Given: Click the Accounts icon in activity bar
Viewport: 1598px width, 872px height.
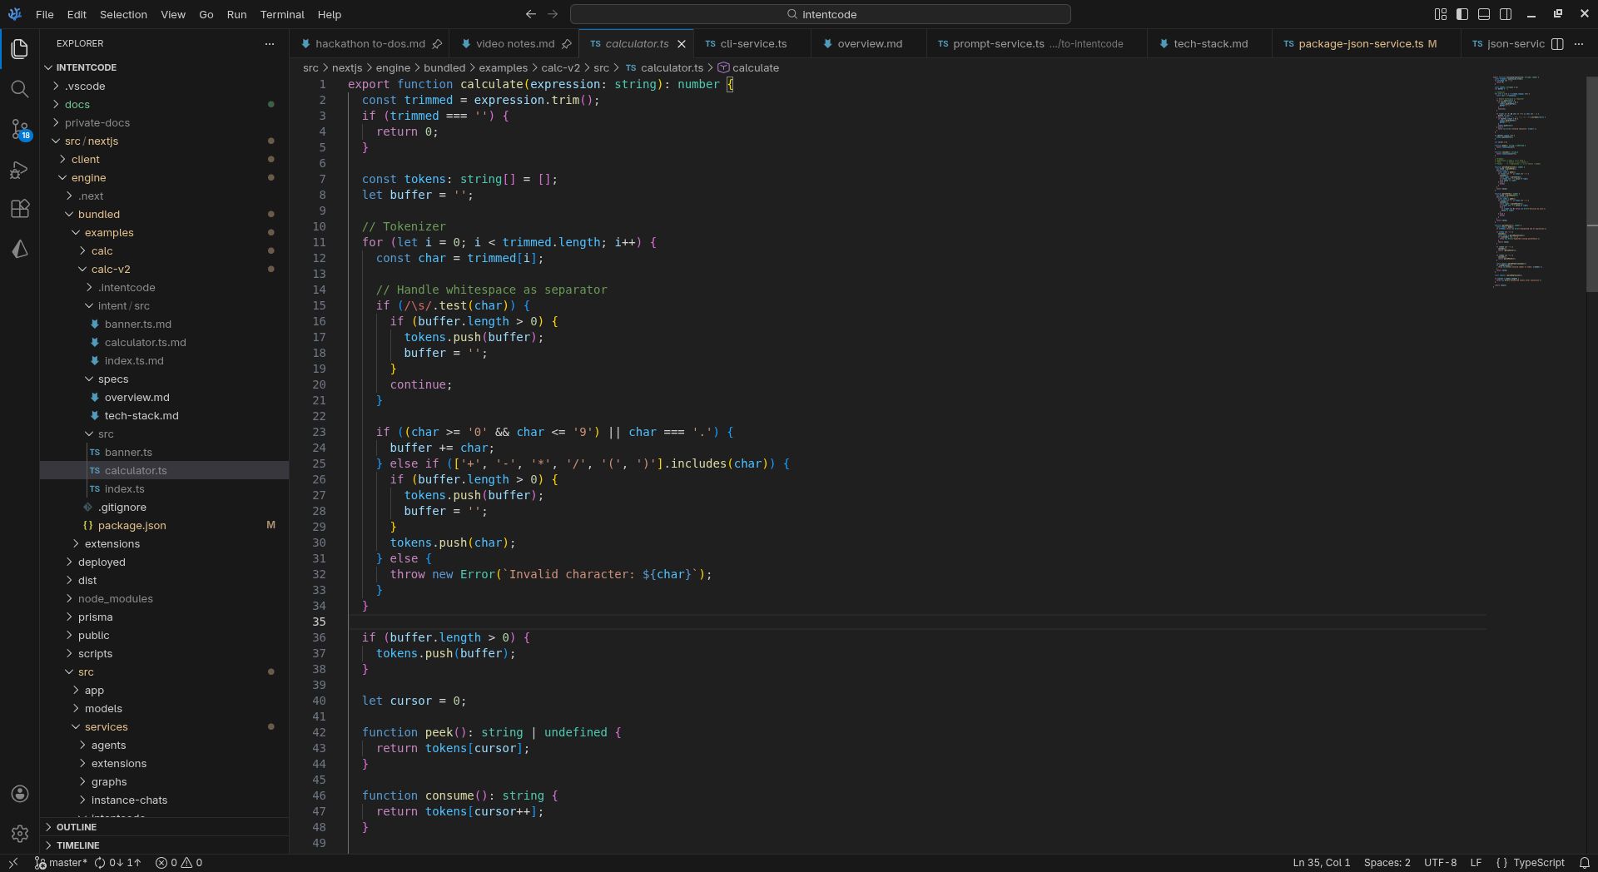Looking at the screenshot, I should click(20, 794).
